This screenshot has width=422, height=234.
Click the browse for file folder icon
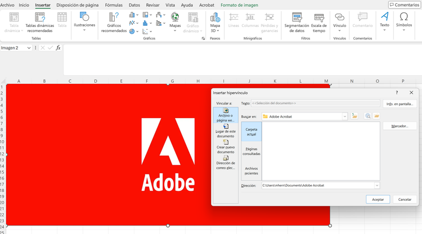pos(376,116)
